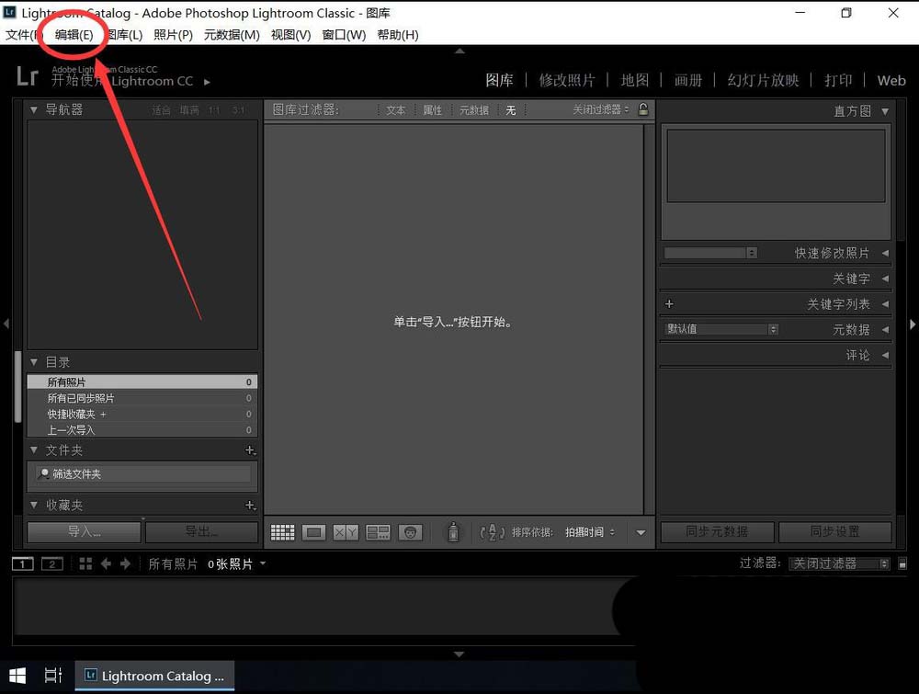919x694 pixels.
Task: Open People view with the face icon
Action: pos(410,532)
